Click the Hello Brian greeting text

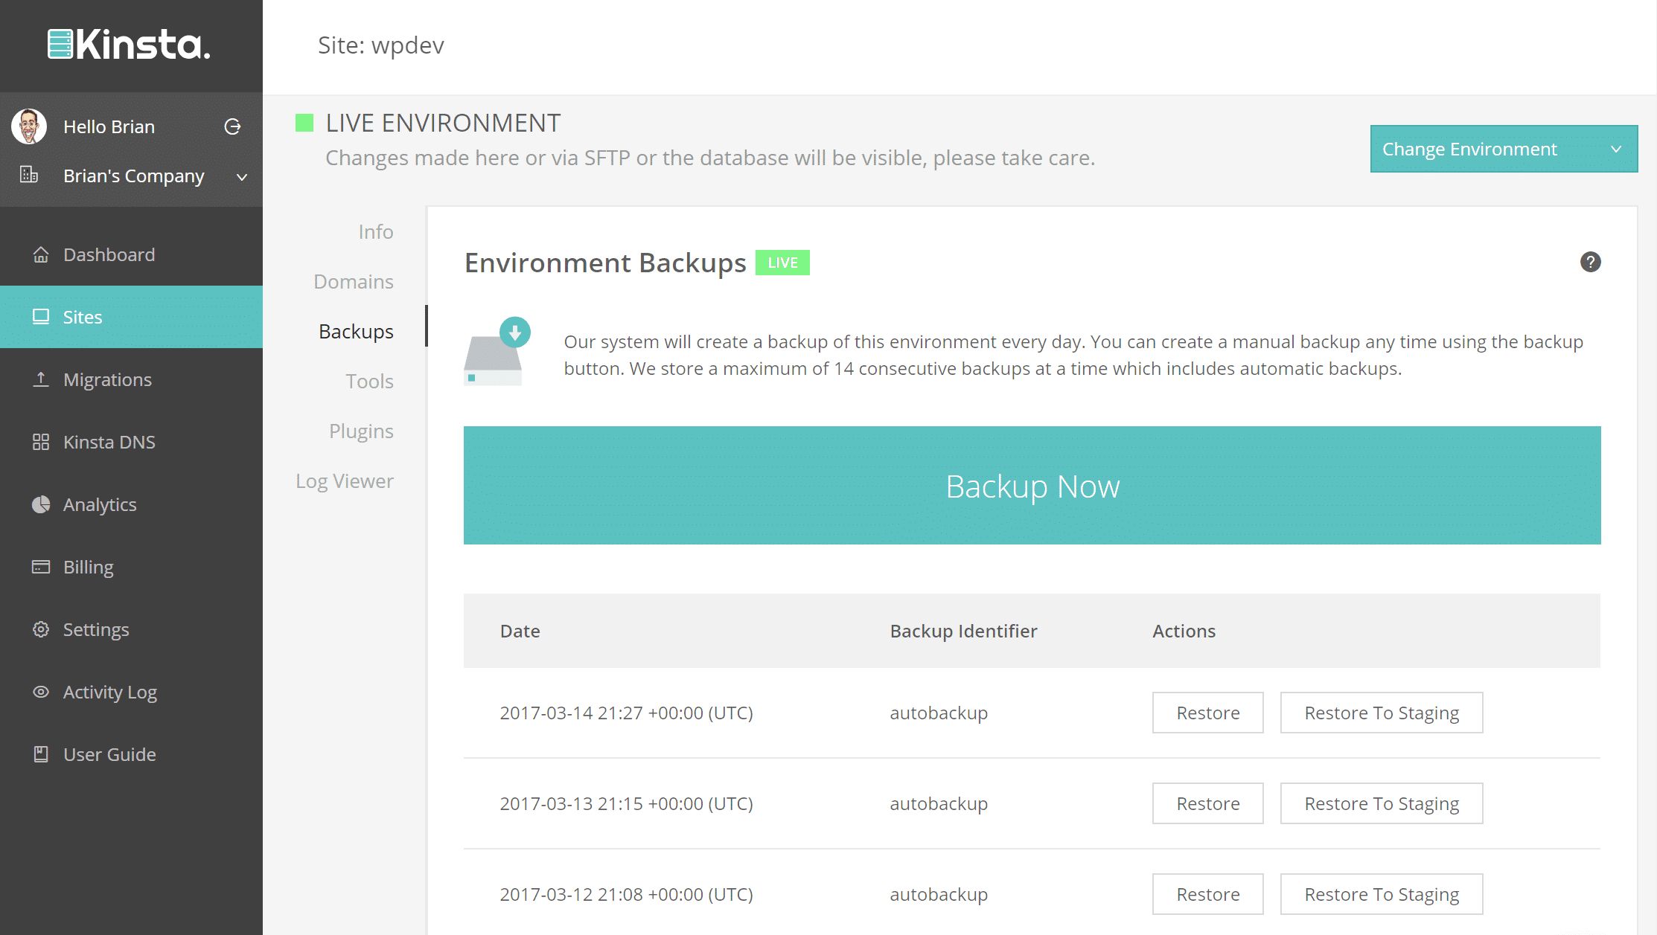coord(109,126)
